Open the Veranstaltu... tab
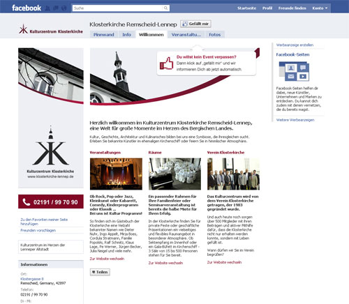 [186, 35]
